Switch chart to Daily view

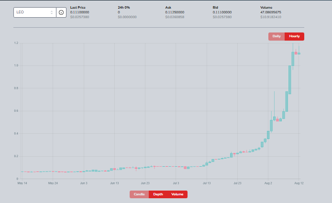(x=277, y=36)
